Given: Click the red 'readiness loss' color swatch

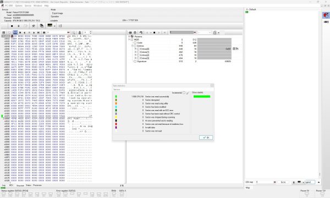Looking at the screenshot, I should pyautogui.click(x=116, y=124).
